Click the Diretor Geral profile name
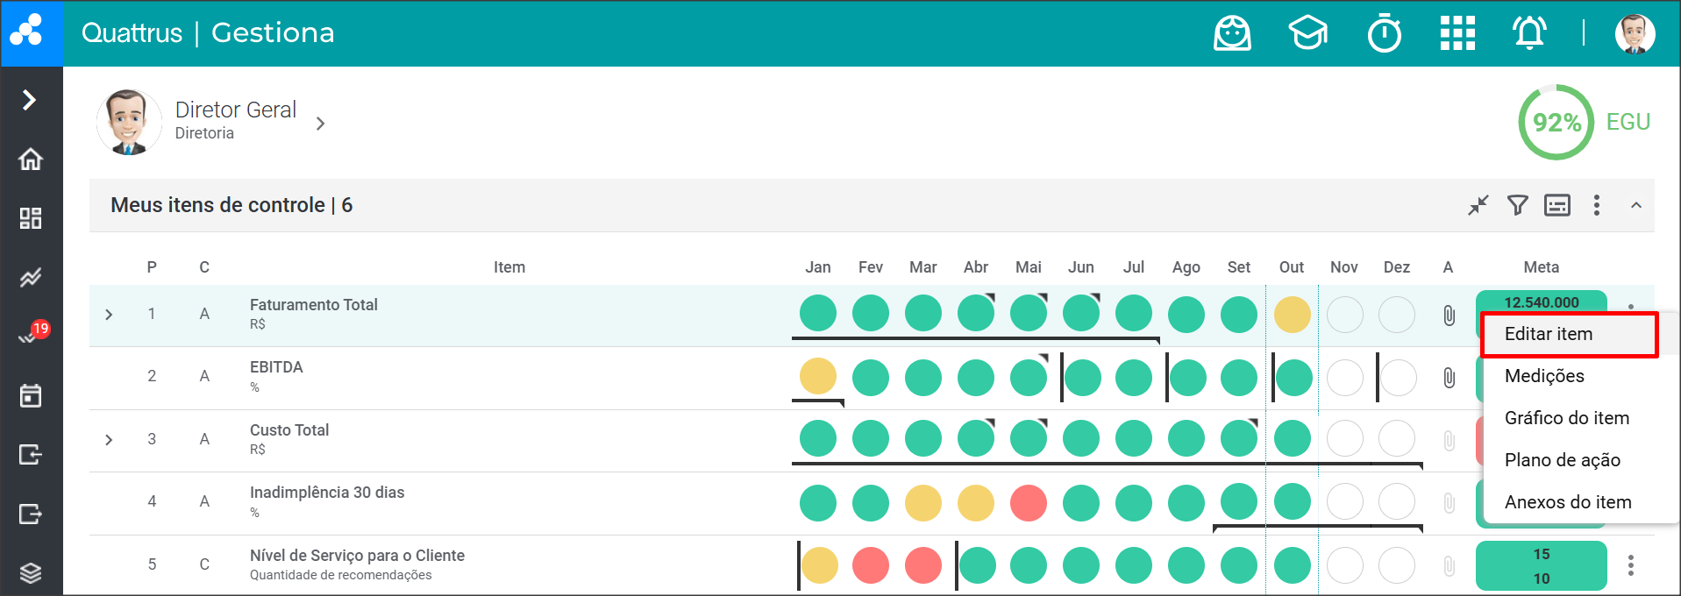The width and height of the screenshot is (1681, 596). coord(235,110)
